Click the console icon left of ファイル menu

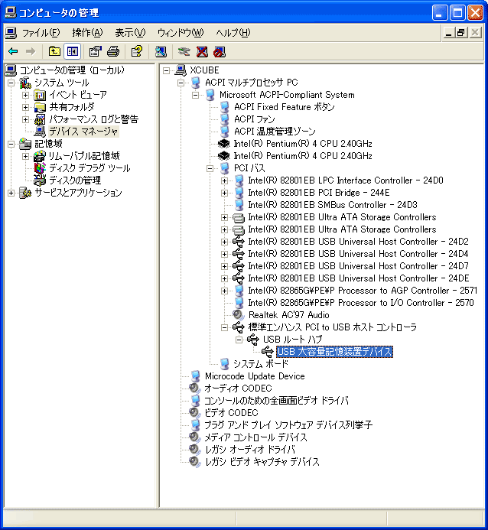[11, 33]
